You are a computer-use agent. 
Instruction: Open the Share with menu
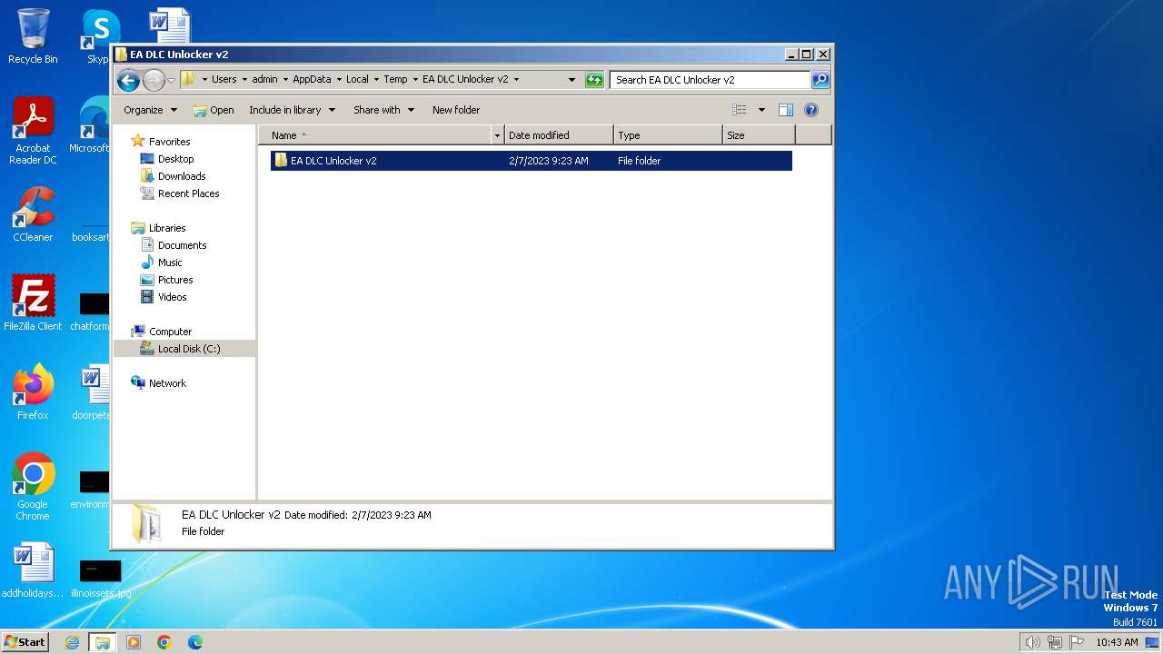(383, 110)
